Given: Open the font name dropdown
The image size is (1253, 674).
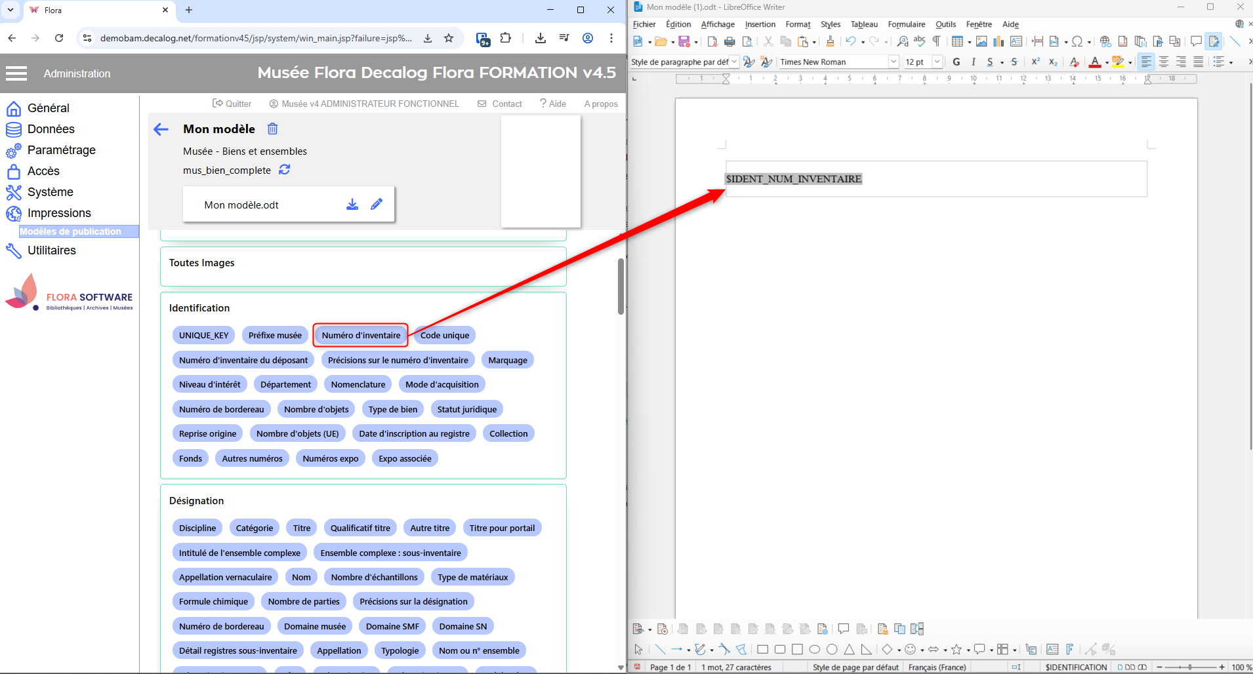Looking at the screenshot, I should (893, 62).
